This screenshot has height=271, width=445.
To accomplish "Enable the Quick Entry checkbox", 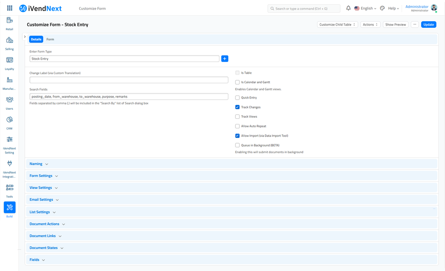I will click(236, 98).
